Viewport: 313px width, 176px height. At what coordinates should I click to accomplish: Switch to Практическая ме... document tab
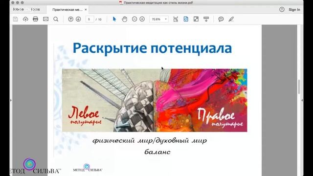[x=67, y=10]
